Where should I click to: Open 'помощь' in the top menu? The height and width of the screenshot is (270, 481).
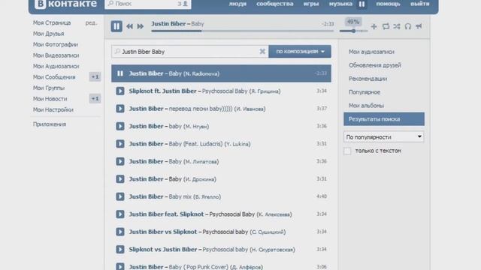388,4
